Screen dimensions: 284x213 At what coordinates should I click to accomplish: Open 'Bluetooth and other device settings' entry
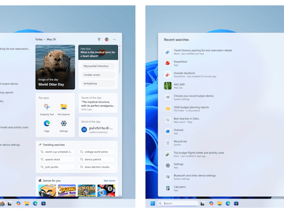pyautogui.click(x=195, y=176)
